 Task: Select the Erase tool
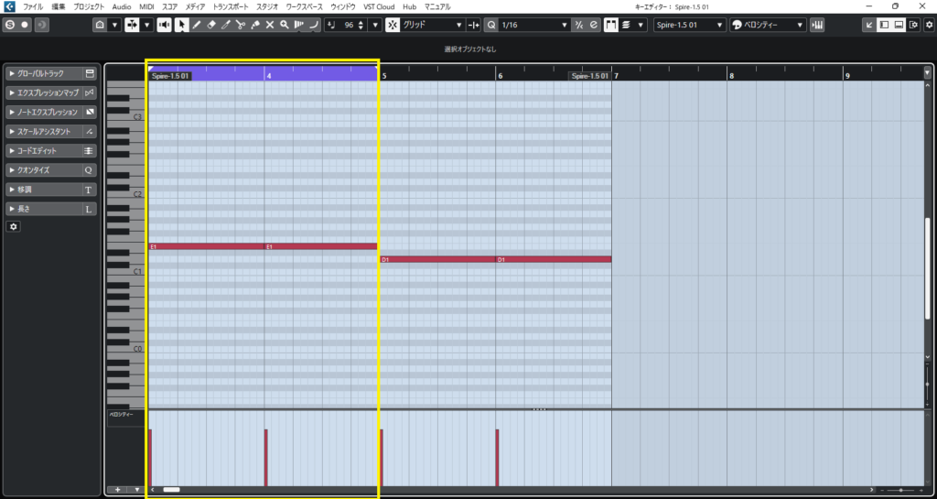(x=210, y=25)
